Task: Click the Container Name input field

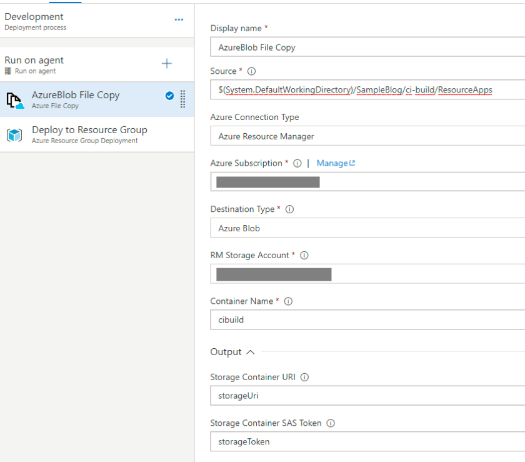Action: (367, 320)
